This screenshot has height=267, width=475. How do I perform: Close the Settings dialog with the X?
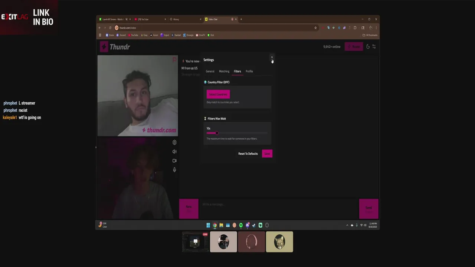pyautogui.click(x=272, y=57)
